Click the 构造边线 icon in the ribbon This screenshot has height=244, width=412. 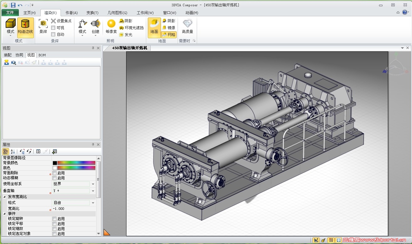pyautogui.click(x=25, y=24)
